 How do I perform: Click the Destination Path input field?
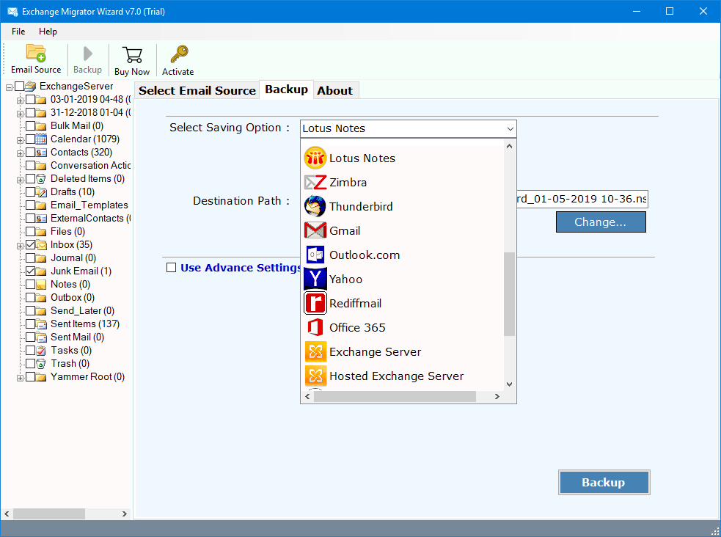(582, 199)
